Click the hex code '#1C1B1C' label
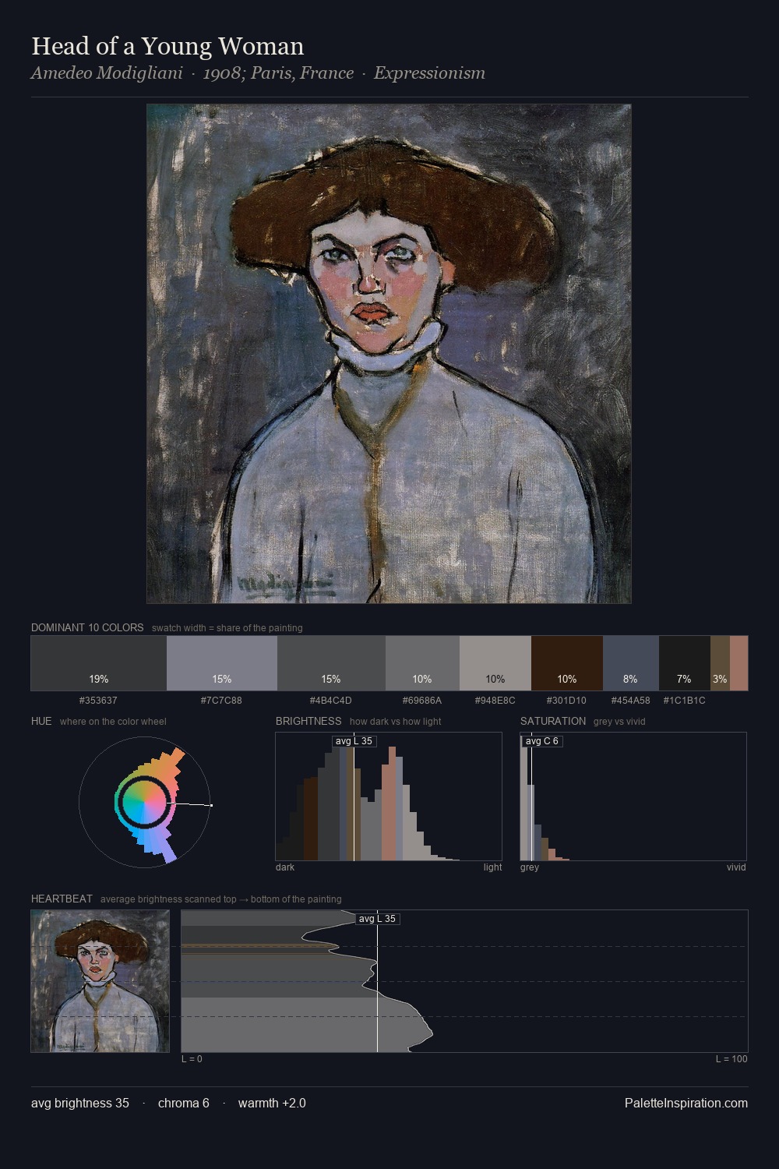This screenshot has height=1169, width=779. 684,701
